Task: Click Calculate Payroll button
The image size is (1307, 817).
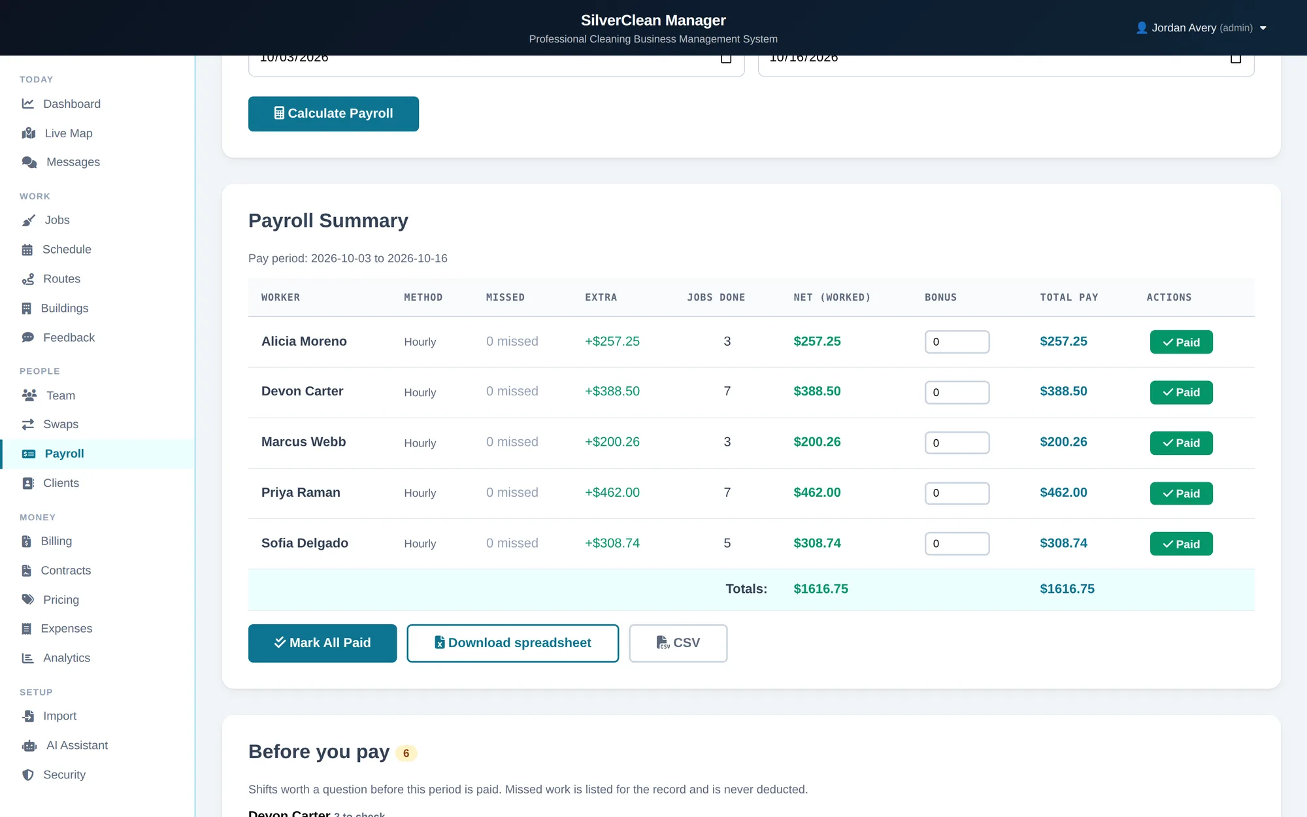Action: pos(333,114)
